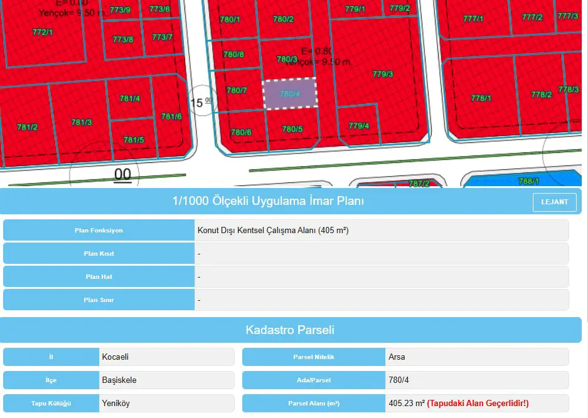Click parcel 779/1 on the map
588x418 pixels.
pos(355,9)
